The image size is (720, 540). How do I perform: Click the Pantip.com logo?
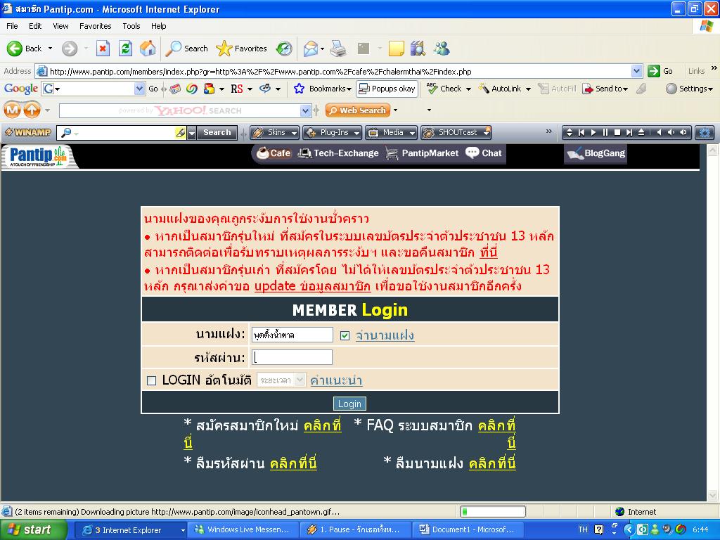tap(38, 157)
